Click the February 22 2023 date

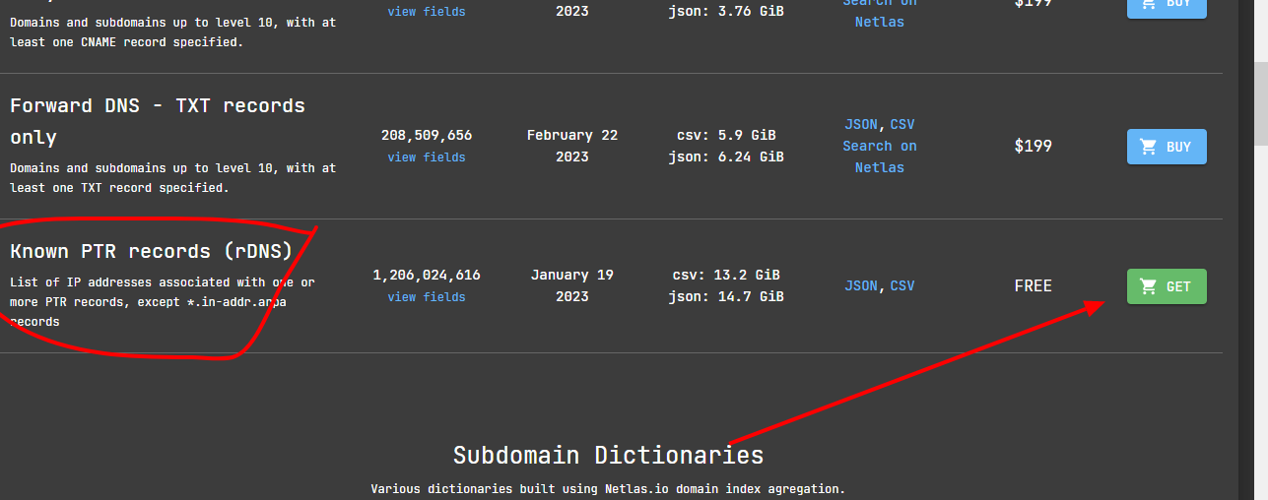pyautogui.click(x=572, y=146)
